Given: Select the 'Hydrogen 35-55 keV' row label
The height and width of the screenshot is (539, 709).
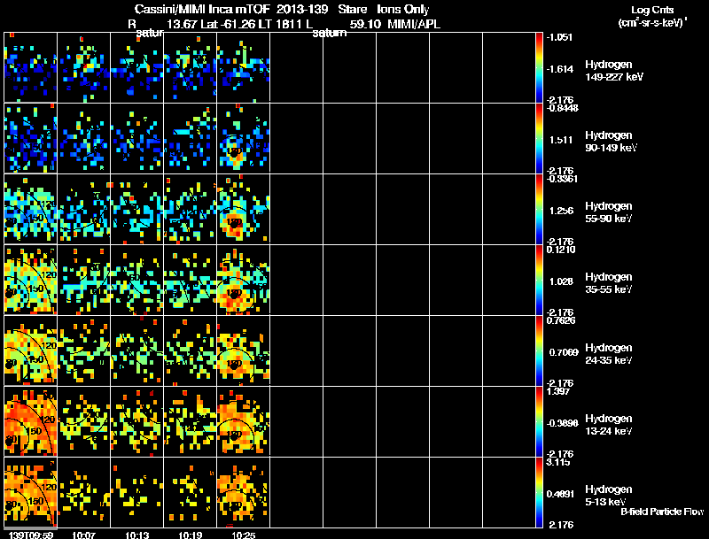Looking at the screenshot, I should (609, 283).
